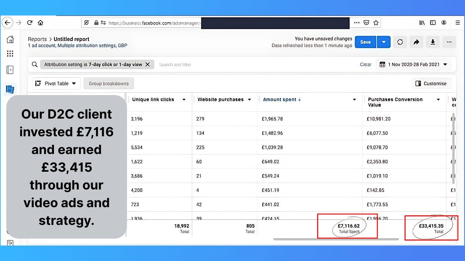Viewport: 465px width, 261px height.
Task: Click the share report arrow icon
Action: pos(416,42)
